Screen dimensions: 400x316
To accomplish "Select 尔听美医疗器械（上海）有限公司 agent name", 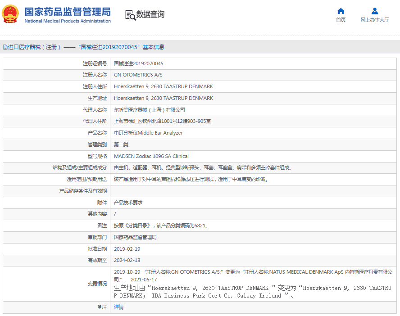I will pyautogui.click(x=149, y=110).
